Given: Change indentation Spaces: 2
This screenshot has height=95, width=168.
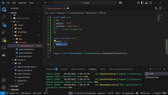Looking at the screenshot, I should coord(102,93).
